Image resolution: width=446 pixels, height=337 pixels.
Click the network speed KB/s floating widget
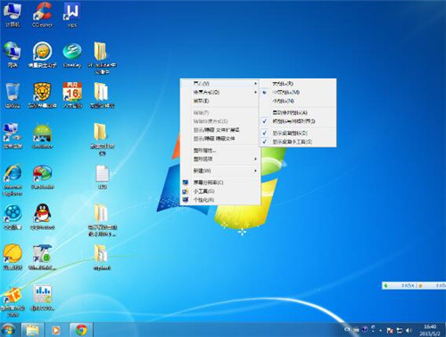414,285
